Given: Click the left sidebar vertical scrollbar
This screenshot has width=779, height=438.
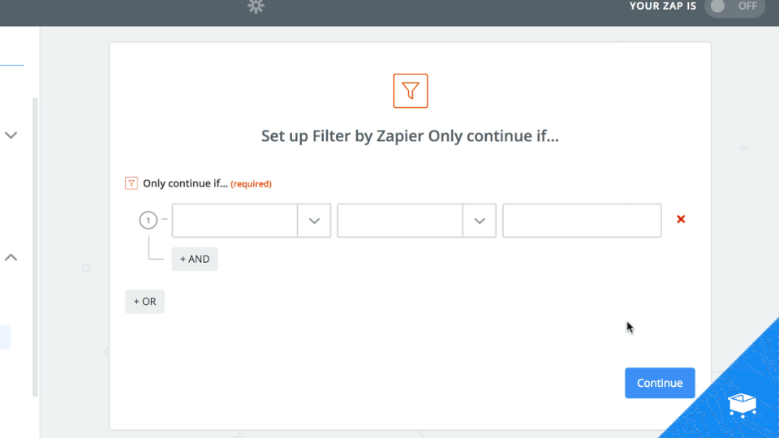Looking at the screenshot, I should [x=35, y=243].
